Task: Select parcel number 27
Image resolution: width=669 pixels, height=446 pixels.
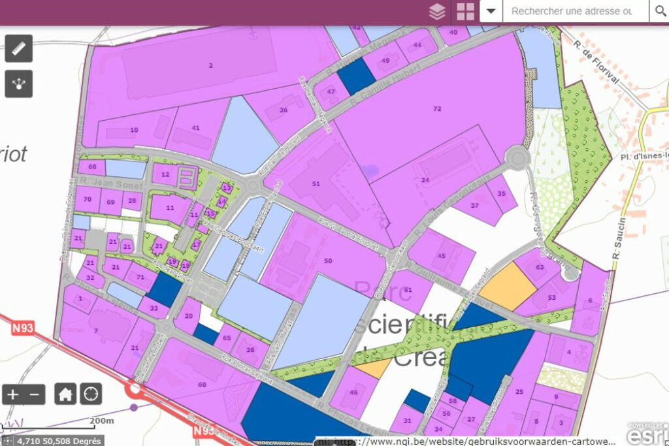Action: point(471,420)
